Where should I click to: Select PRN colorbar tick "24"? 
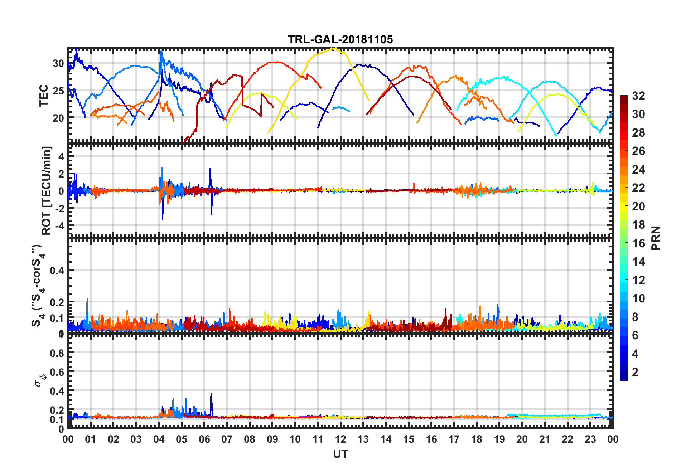click(x=638, y=170)
